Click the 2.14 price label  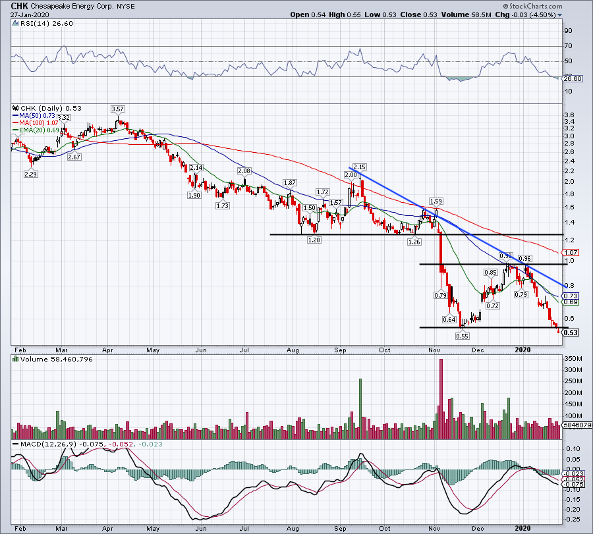click(x=196, y=167)
